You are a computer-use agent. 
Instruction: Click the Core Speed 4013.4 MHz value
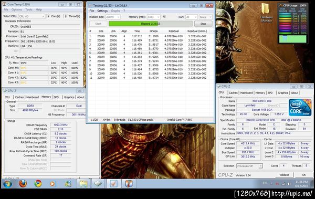[248, 143]
